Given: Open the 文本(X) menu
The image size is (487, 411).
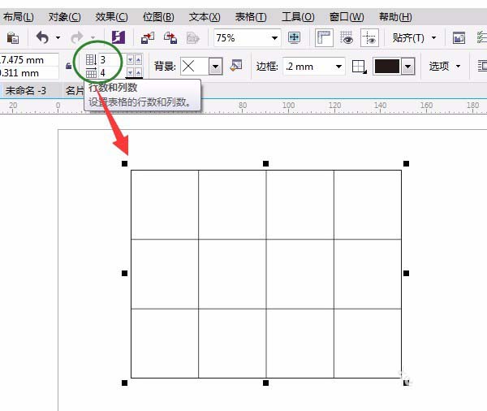Looking at the screenshot, I should (x=205, y=17).
